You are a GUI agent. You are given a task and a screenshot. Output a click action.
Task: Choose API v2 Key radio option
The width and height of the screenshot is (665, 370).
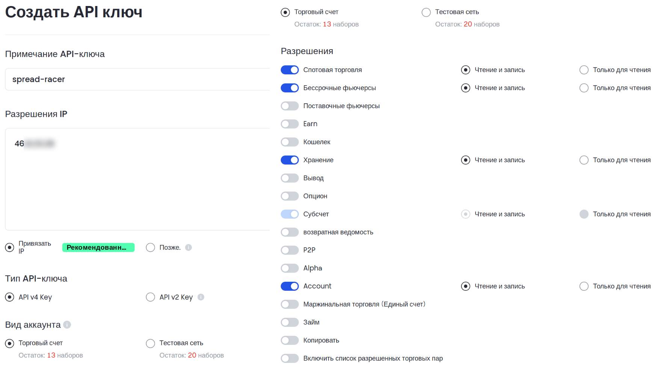coord(150,297)
